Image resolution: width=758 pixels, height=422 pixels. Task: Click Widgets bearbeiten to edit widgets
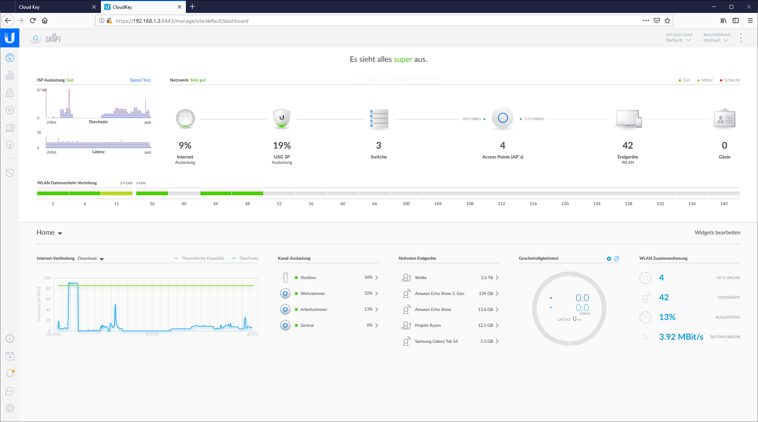click(717, 232)
